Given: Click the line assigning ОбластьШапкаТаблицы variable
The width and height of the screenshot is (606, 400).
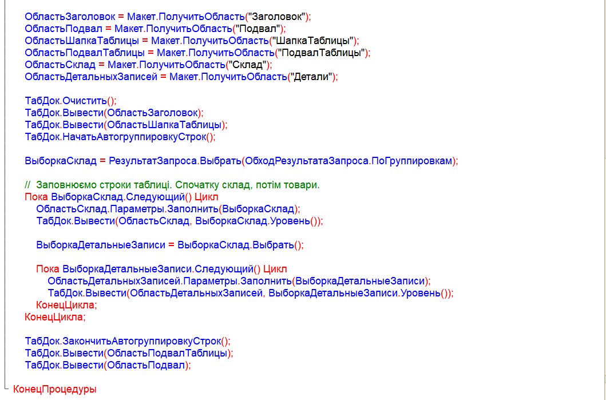Looking at the screenshot, I should point(192,41).
